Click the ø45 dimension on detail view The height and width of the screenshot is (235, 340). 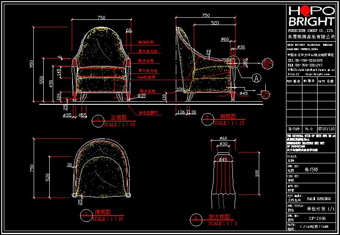coord(223,160)
